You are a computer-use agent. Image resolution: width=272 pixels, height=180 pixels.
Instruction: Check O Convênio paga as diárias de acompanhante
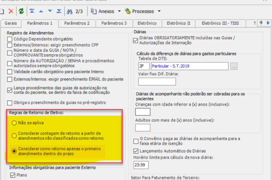click(136, 141)
